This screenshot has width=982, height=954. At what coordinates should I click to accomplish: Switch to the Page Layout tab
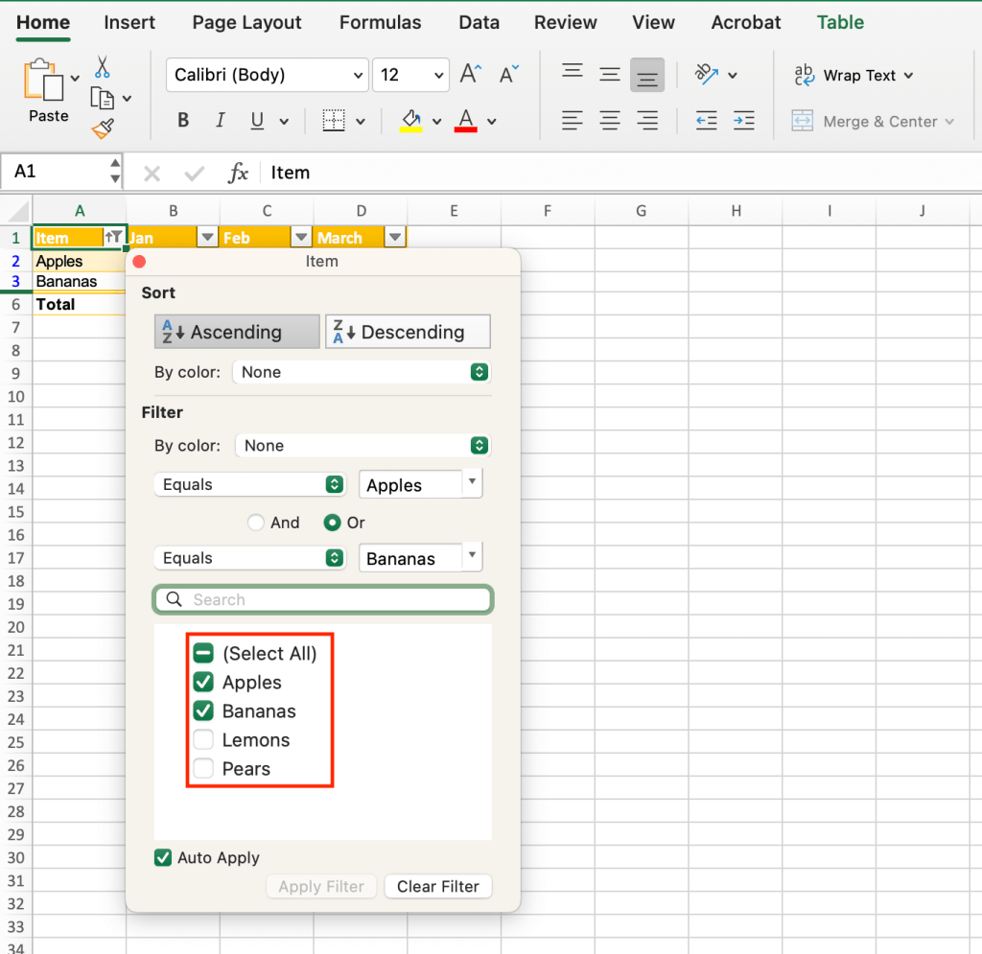tap(246, 23)
